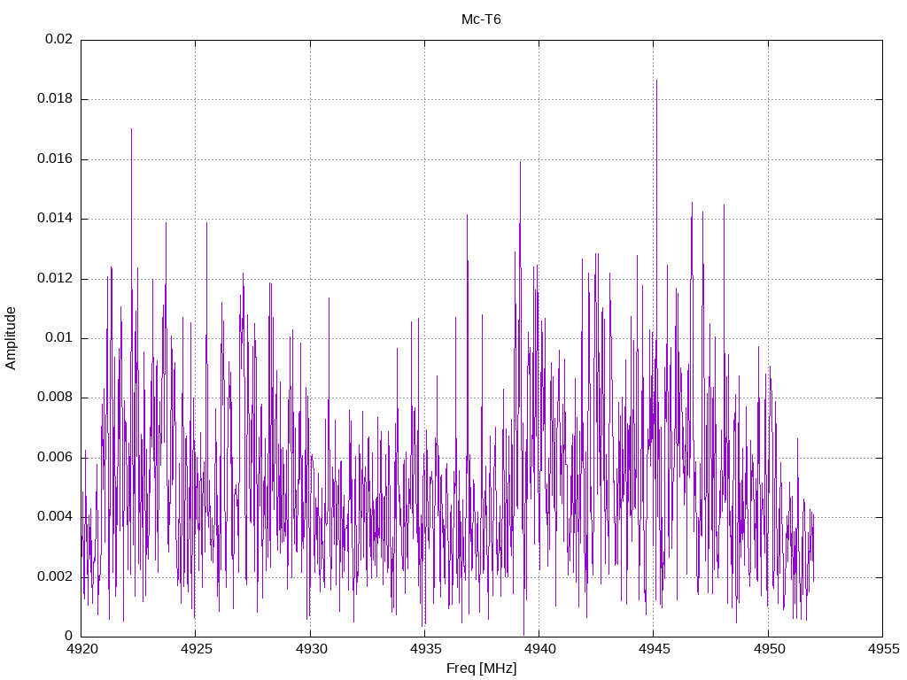Screen dimensions: 907x680
Task: Select the 4925 x-axis tick label
Action: [196, 649]
